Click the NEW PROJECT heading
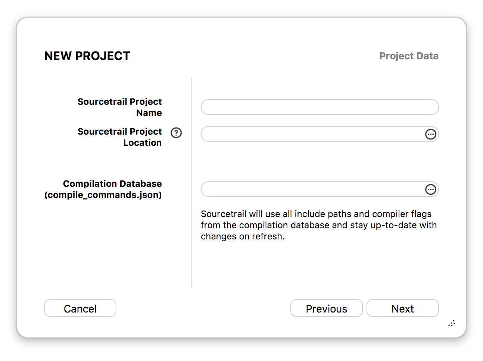 (x=87, y=56)
